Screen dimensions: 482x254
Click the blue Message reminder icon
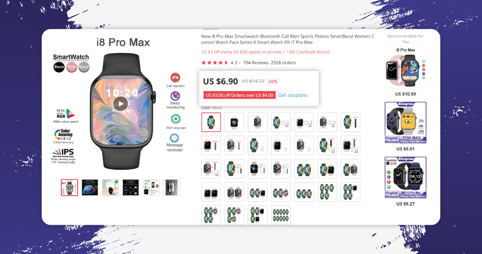click(x=174, y=138)
